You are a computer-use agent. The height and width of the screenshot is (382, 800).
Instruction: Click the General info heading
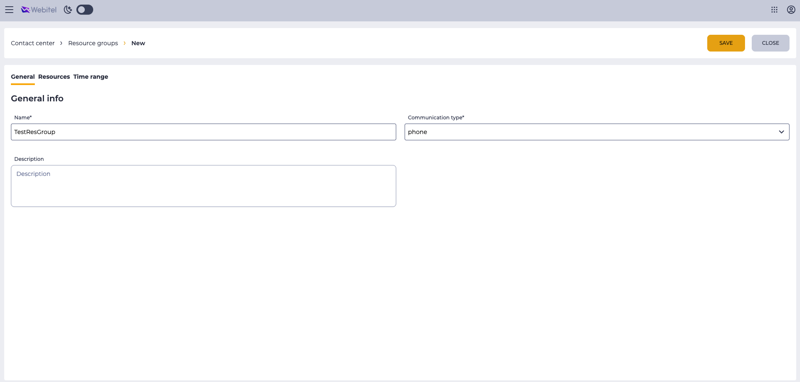click(x=37, y=98)
